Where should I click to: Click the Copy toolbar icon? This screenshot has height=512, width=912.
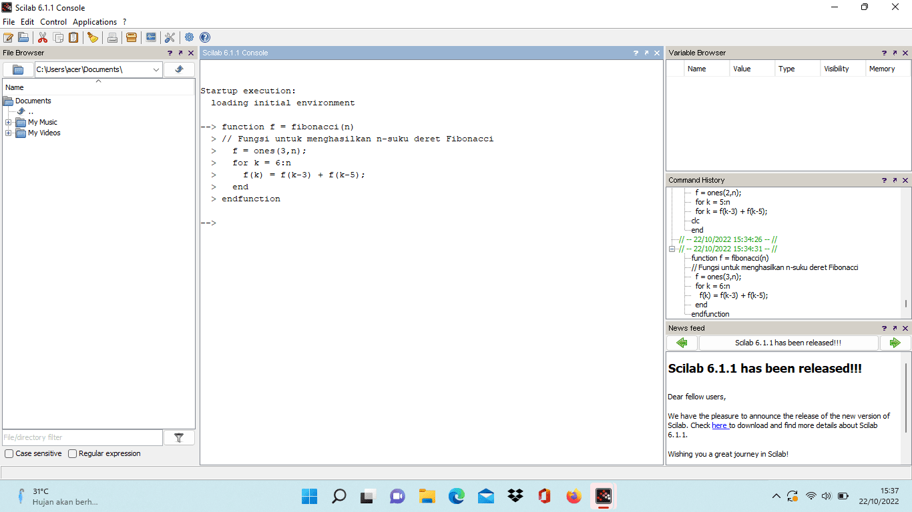coord(58,37)
